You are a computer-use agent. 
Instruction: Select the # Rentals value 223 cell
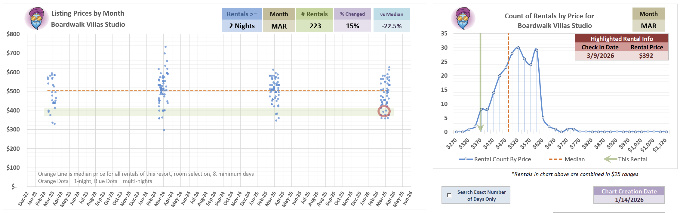[315, 26]
